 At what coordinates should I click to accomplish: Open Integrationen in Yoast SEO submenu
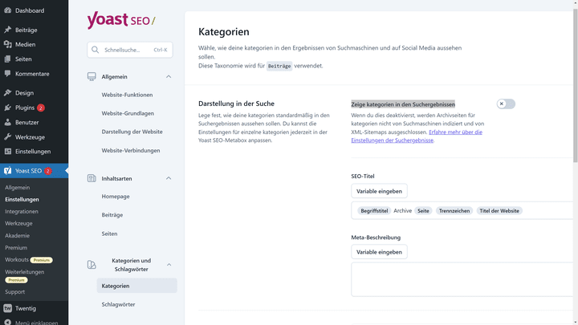[22, 212]
